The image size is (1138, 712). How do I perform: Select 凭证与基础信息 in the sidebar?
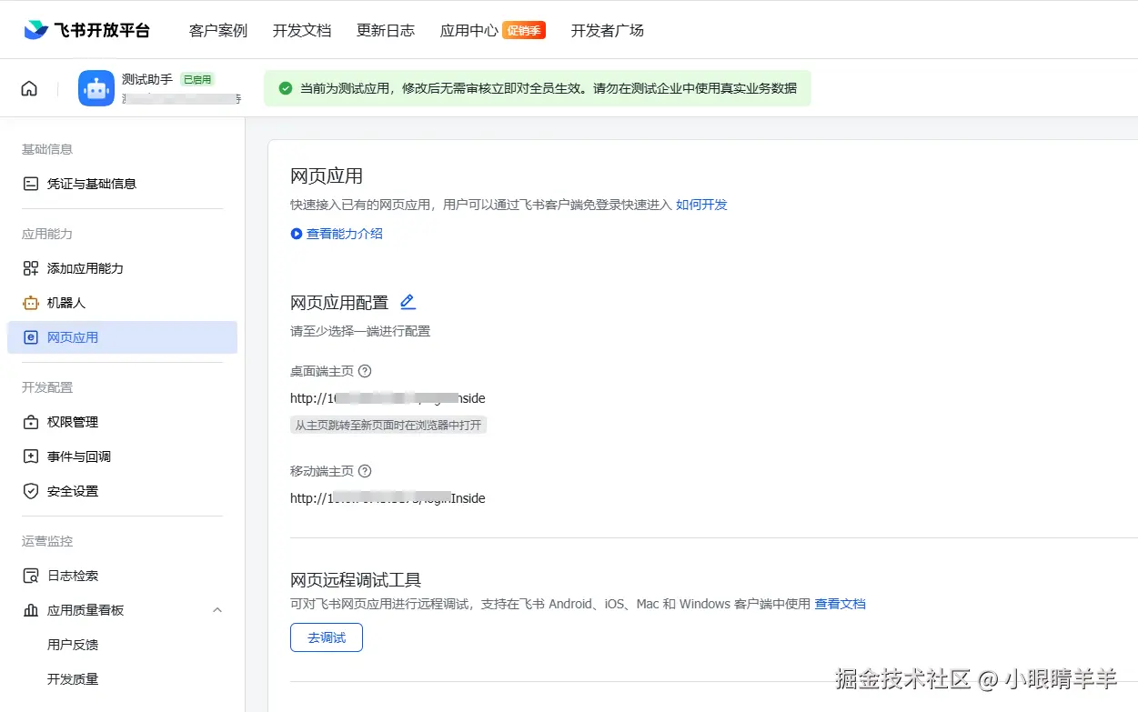coord(122,184)
